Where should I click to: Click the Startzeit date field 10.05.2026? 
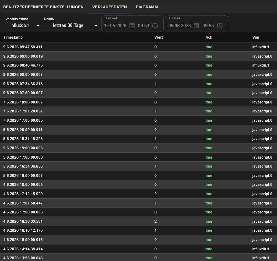pos(115,26)
